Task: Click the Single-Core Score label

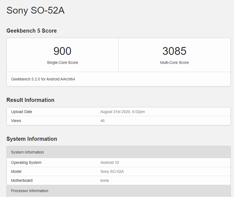Action: [x=62, y=62]
